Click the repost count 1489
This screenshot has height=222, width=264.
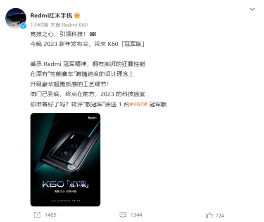(50, 215)
